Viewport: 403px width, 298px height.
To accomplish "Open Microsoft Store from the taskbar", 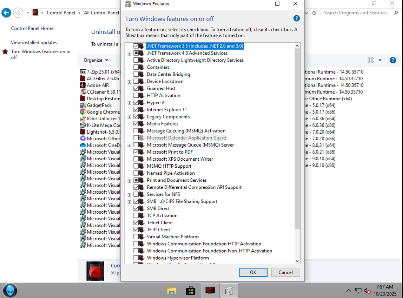I will point(191,291).
